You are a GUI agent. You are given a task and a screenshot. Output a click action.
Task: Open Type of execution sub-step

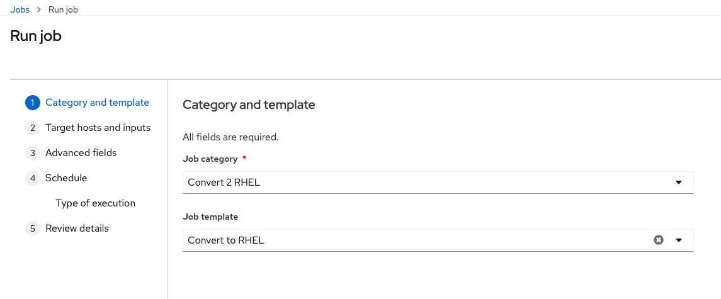click(95, 203)
